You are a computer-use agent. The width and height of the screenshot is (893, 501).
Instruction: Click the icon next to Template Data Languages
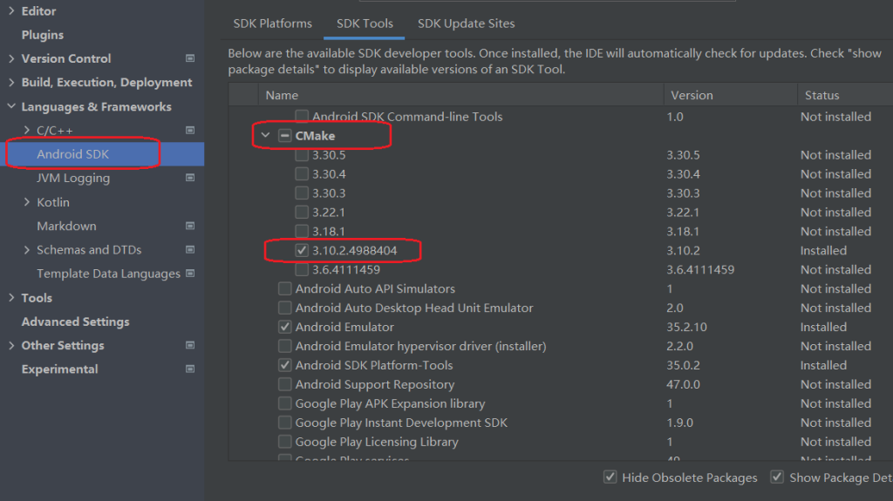190,274
